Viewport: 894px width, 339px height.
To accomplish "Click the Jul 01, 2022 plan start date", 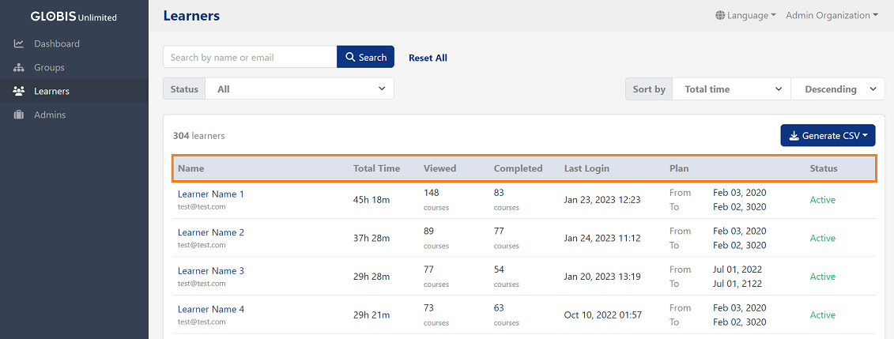I will tap(737, 269).
